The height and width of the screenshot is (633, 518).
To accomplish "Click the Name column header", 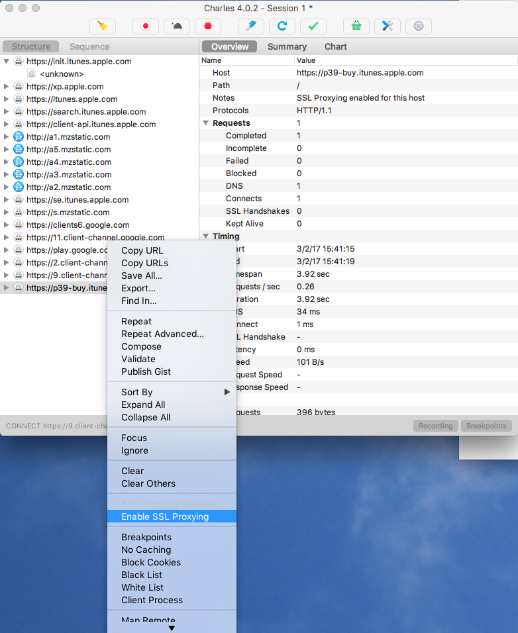I will coord(246,60).
